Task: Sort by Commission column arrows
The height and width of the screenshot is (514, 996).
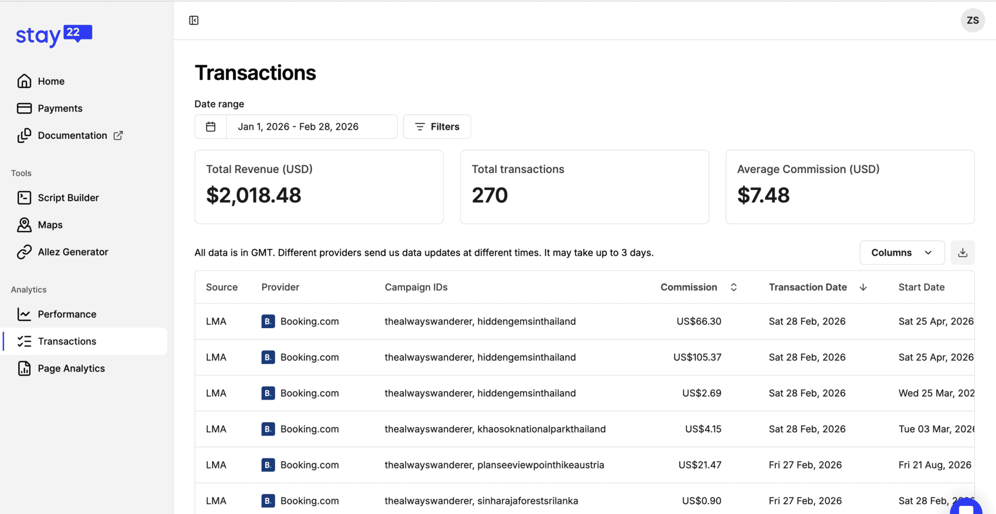Action: tap(734, 287)
